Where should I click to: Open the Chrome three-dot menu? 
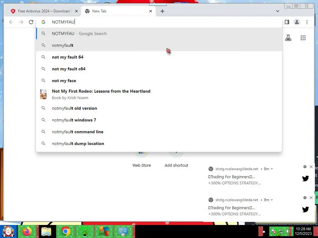coord(307,22)
